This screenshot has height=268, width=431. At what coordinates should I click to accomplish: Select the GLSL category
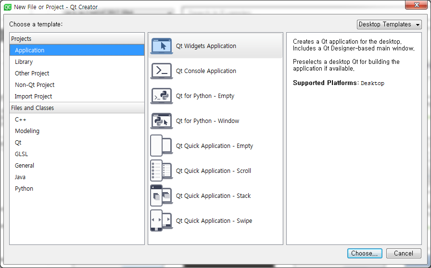coord(77,154)
